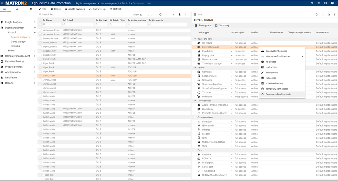338x181 pixels.
Task: Refresh the user list with the refresh icon
Action: [x=110, y=9]
